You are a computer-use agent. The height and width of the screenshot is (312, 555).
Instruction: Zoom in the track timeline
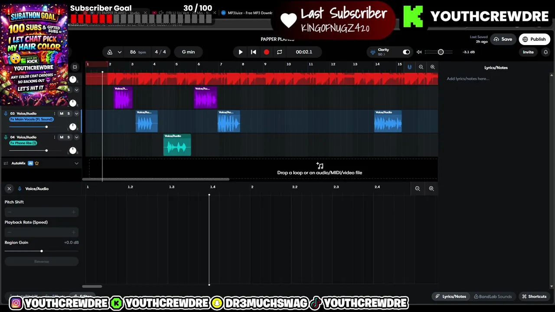tap(432, 67)
